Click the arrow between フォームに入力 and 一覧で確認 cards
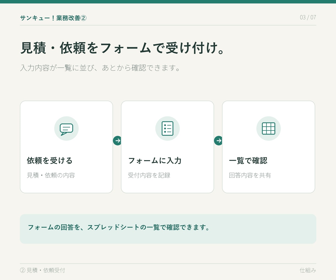 tap(218, 141)
